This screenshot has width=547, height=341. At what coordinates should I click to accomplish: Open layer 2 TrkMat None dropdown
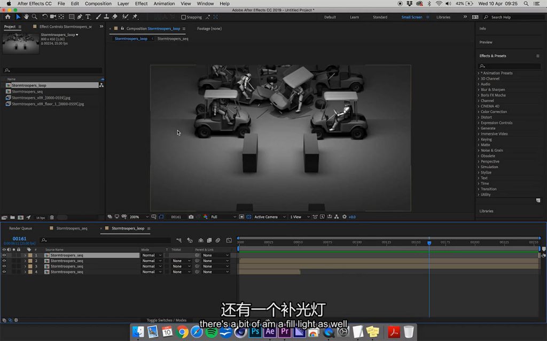182,261
